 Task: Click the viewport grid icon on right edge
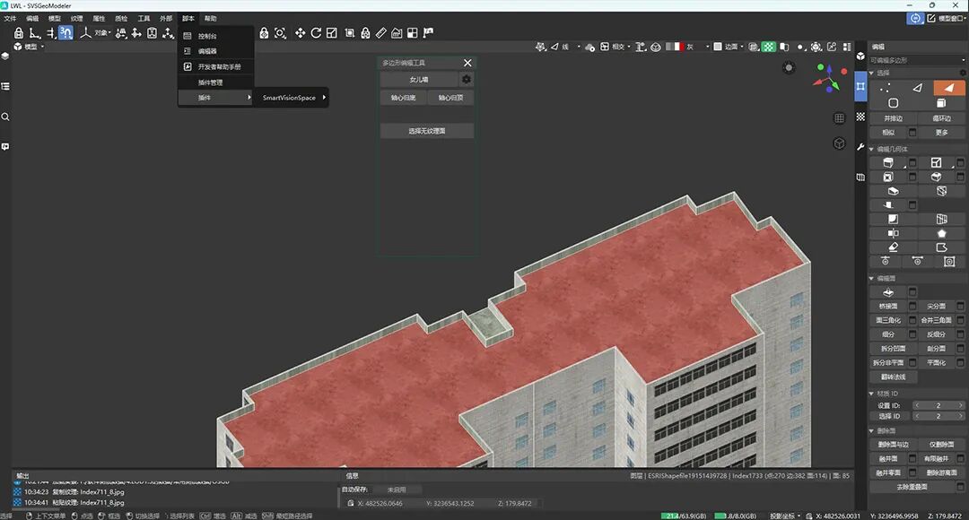pyautogui.click(x=839, y=118)
